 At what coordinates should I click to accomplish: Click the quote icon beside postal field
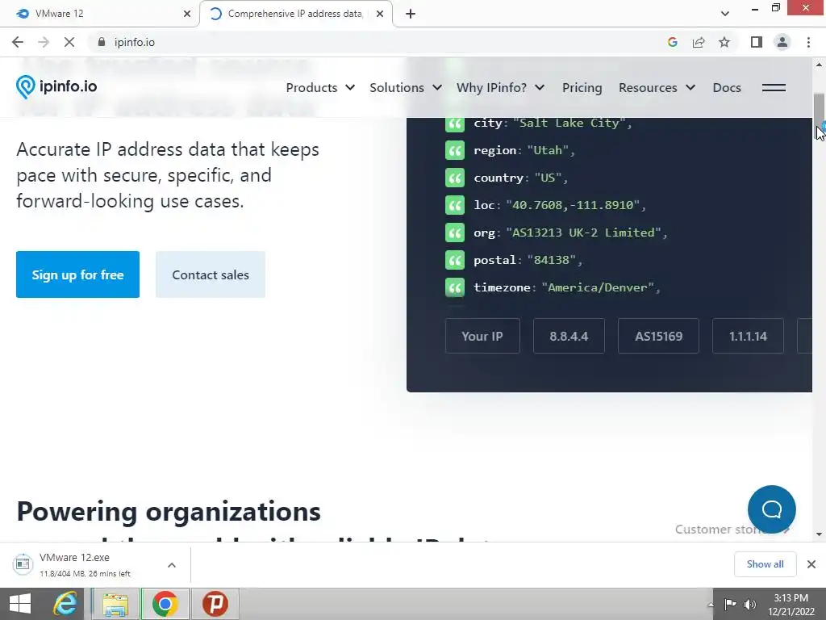[455, 260]
